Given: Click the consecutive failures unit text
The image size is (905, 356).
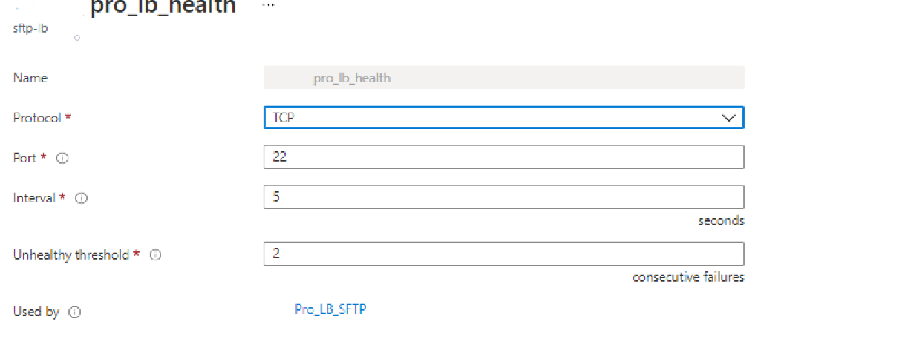Looking at the screenshot, I should 688,277.
